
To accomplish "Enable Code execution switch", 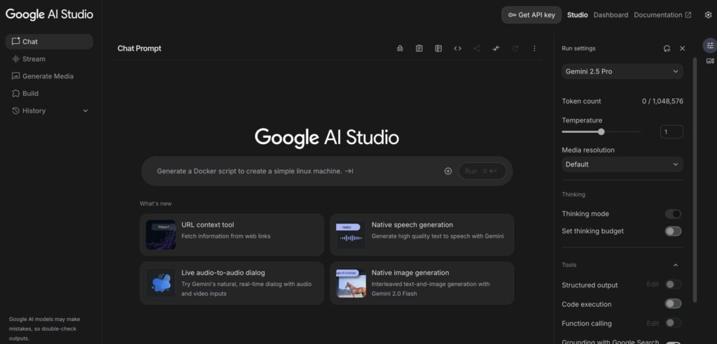I will 673,304.
